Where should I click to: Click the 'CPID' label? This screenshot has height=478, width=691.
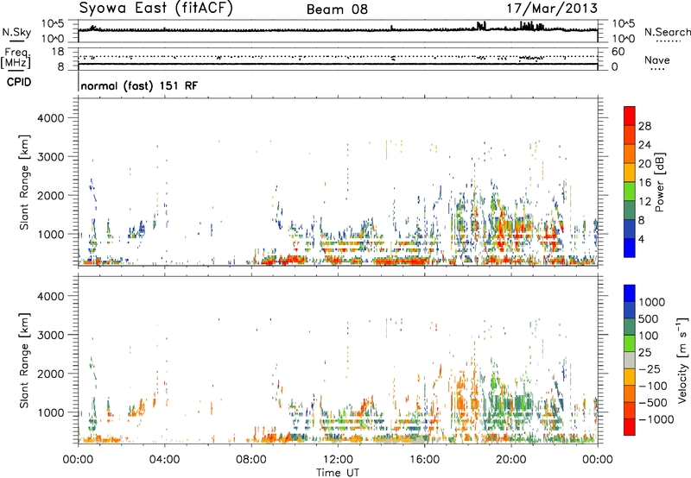(19, 82)
